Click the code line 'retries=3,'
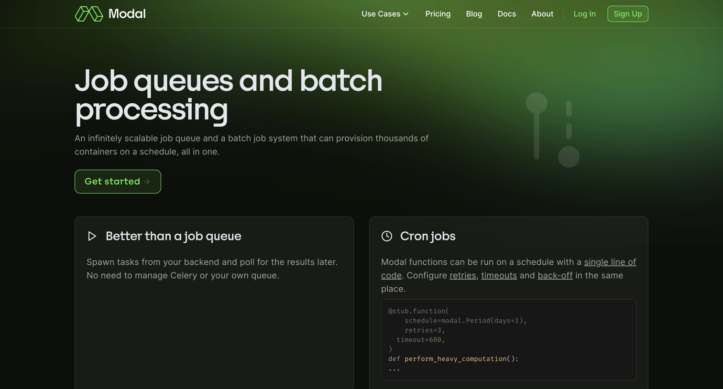Screen dimensions: 723x389 click(425, 330)
